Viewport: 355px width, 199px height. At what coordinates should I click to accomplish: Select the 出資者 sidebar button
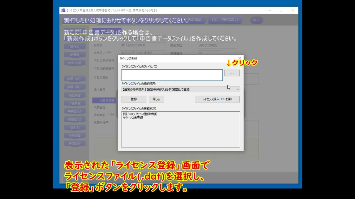point(75,55)
